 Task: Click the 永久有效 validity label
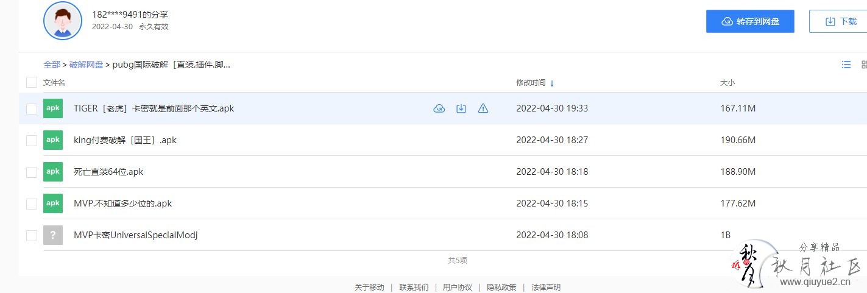coord(154,27)
